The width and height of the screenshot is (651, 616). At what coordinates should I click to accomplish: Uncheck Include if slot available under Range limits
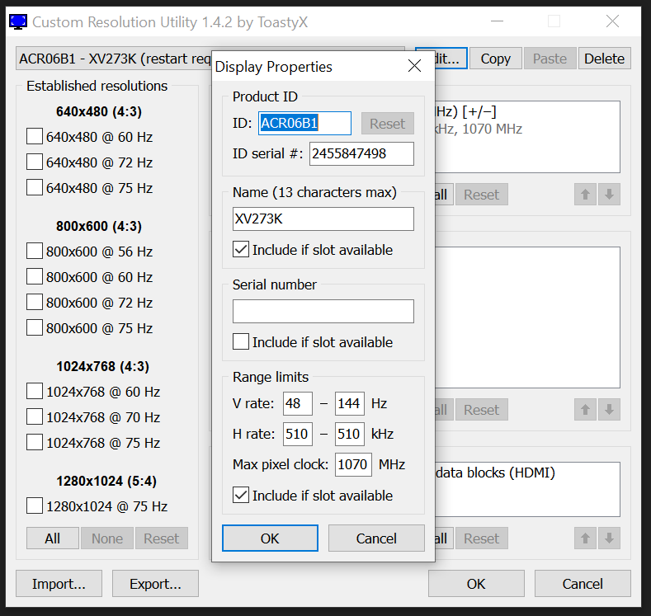click(241, 496)
